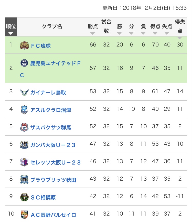This screenshot has height=222, width=192.
Task: Sort standings by 得失点 arrow
Action: tap(180, 38)
